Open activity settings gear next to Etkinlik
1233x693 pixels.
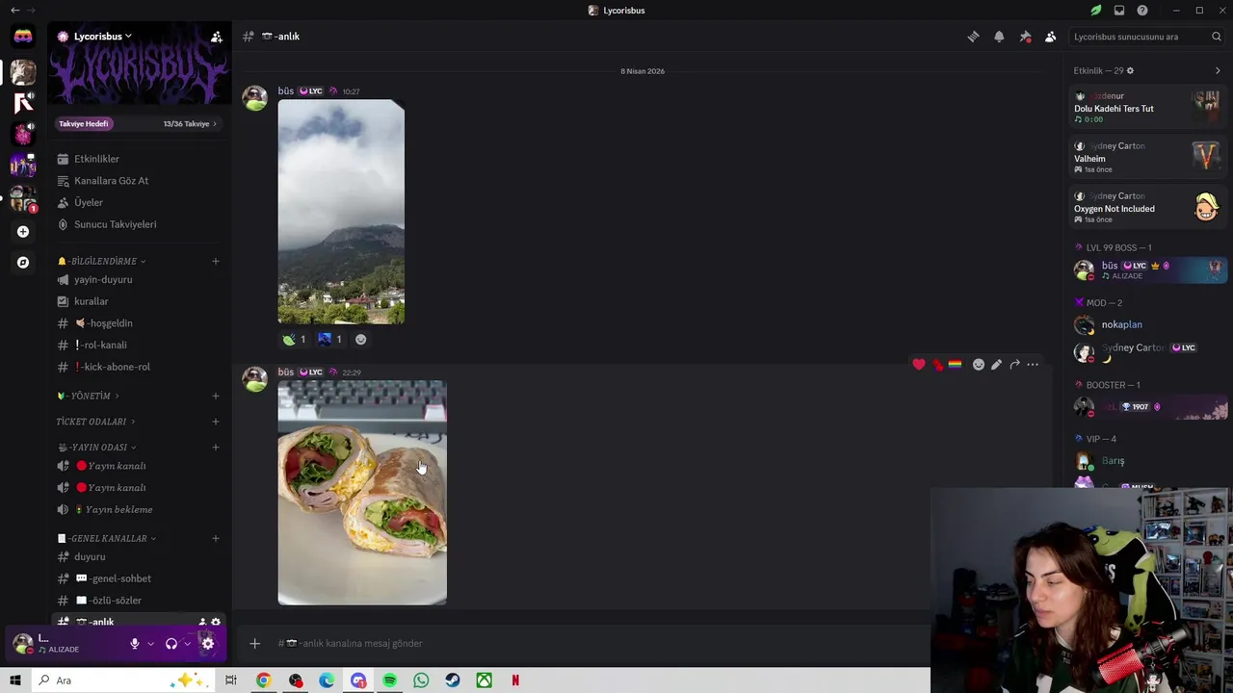coord(1130,71)
